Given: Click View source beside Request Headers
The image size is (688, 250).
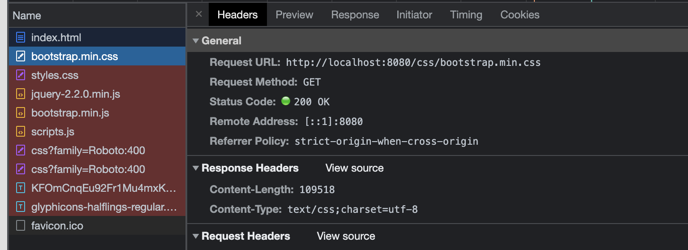Looking at the screenshot, I should [346, 236].
